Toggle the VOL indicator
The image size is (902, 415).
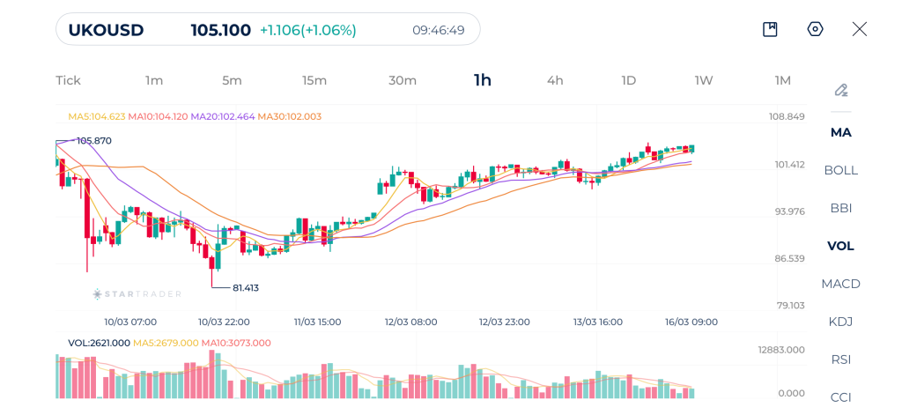click(x=840, y=246)
